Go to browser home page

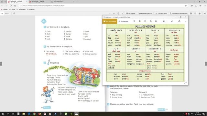point(15,6)
